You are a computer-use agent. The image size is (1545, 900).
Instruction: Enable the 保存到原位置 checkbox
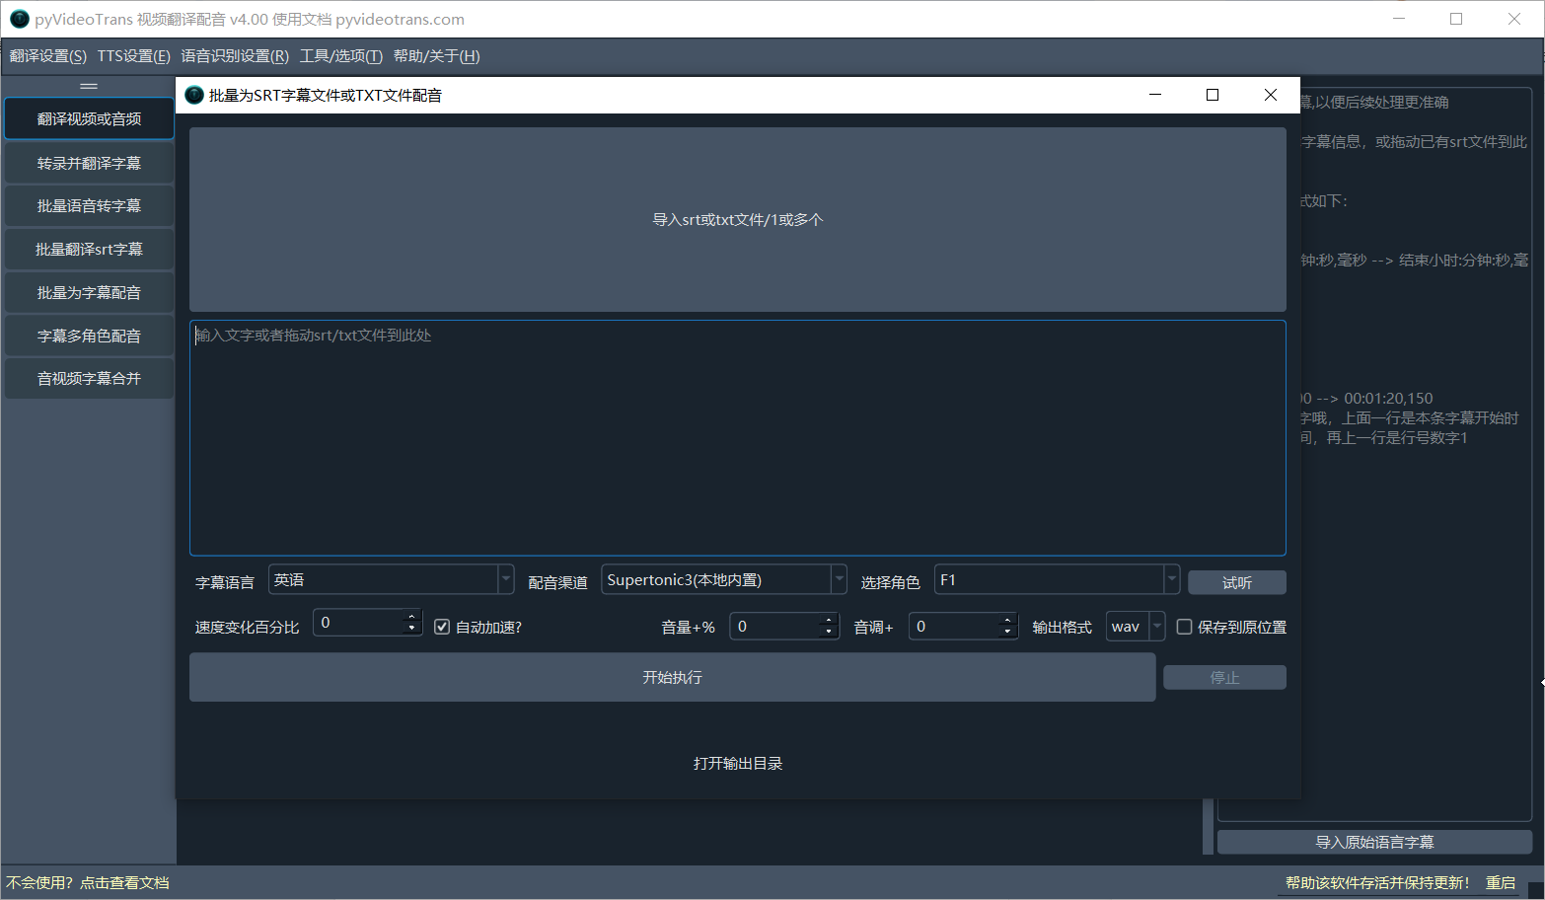point(1184,627)
